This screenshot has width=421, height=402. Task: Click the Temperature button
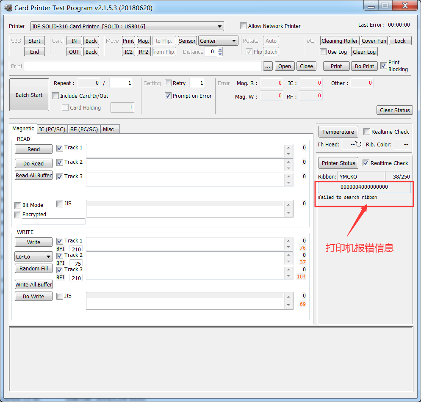pyautogui.click(x=338, y=132)
